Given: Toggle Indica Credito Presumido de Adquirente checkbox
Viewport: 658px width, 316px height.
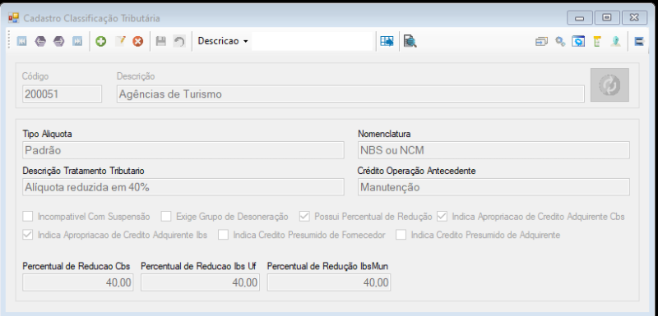Looking at the screenshot, I should click(x=401, y=235).
